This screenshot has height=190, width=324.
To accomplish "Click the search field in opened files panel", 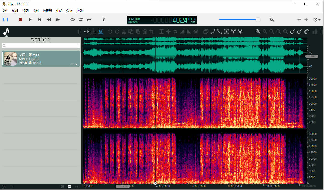I will 41,46.
